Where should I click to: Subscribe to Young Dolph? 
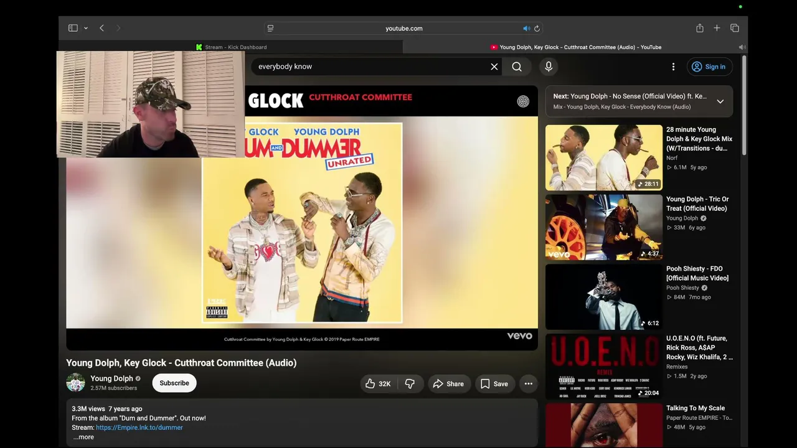coord(174,383)
